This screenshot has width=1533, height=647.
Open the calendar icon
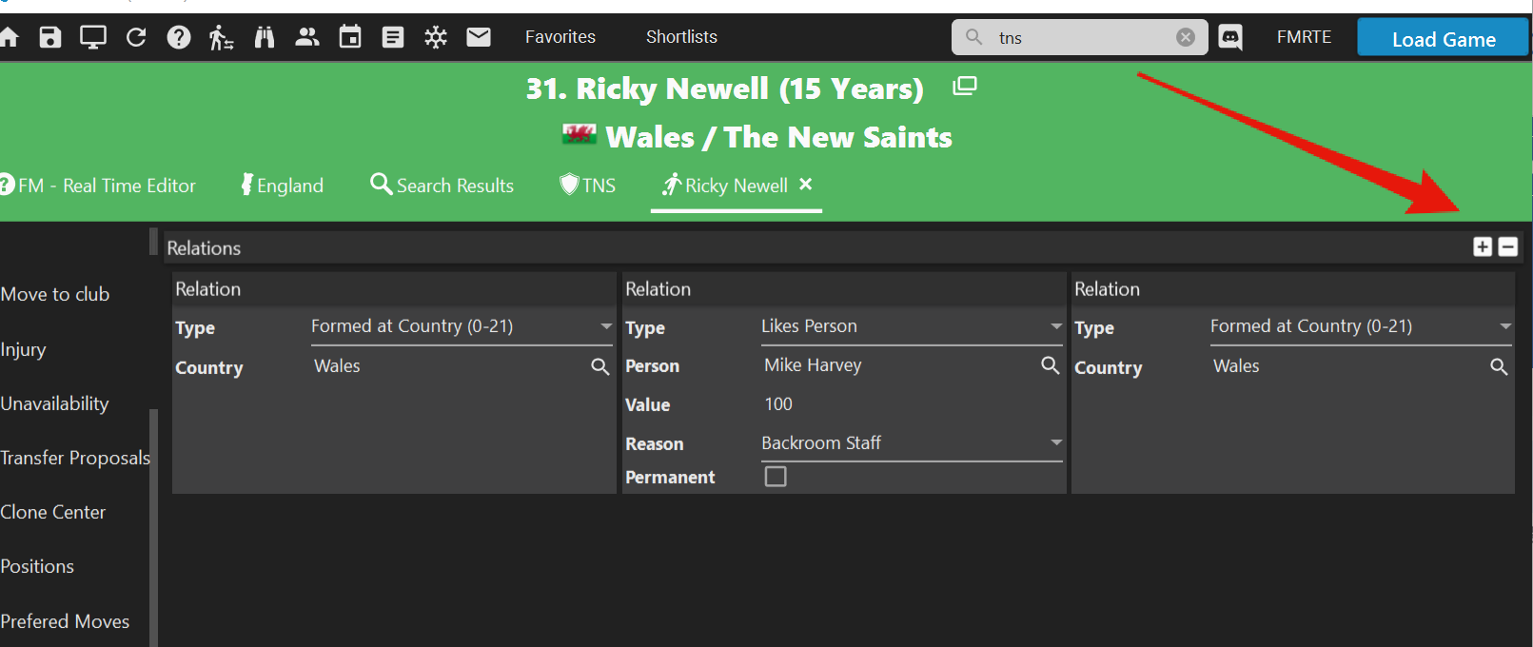(350, 37)
